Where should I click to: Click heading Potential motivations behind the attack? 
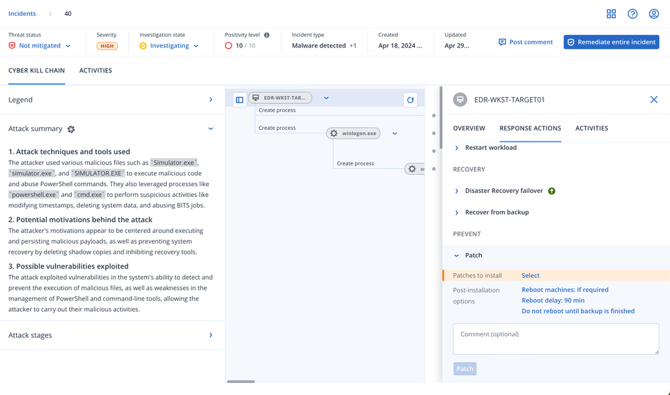pyautogui.click(x=80, y=220)
